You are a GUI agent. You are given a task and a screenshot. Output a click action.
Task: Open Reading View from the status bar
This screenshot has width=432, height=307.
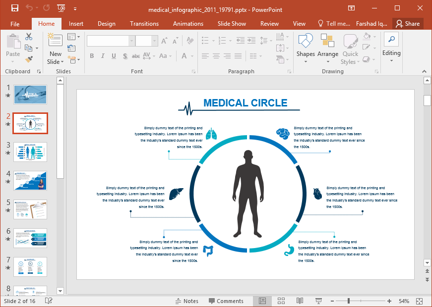pos(300,301)
